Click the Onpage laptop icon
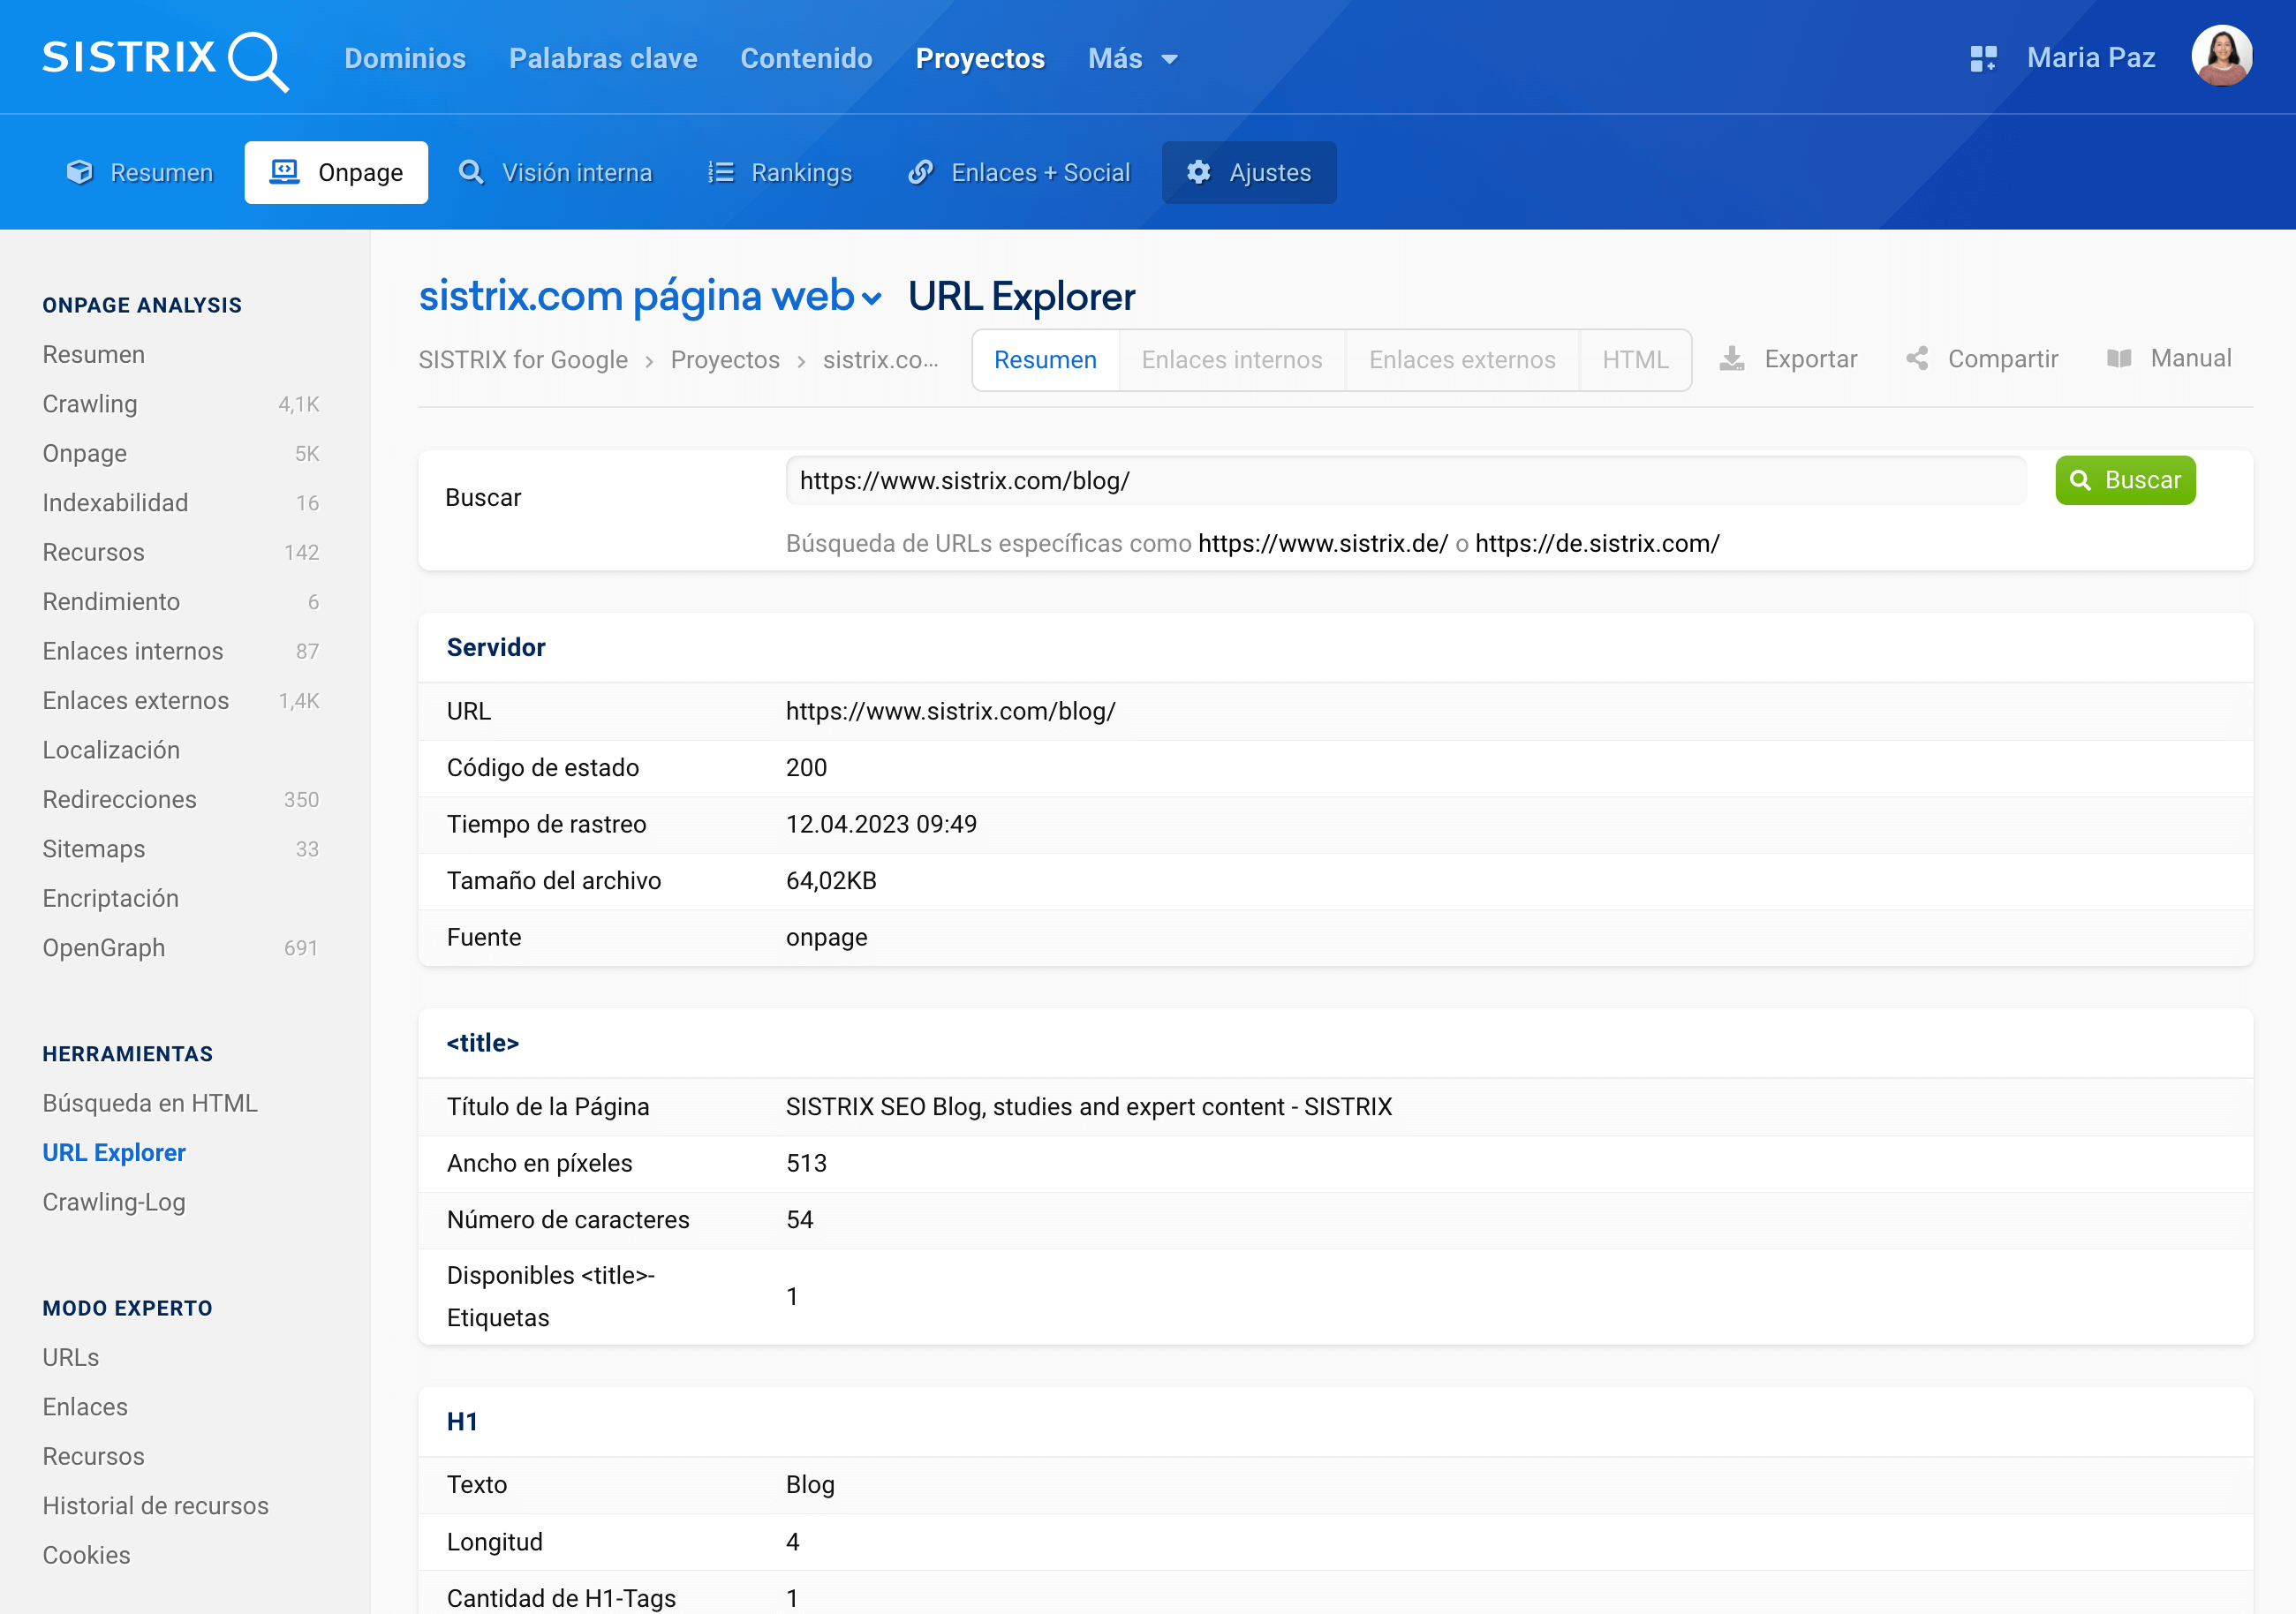The height and width of the screenshot is (1614, 2296). tap(285, 173)
